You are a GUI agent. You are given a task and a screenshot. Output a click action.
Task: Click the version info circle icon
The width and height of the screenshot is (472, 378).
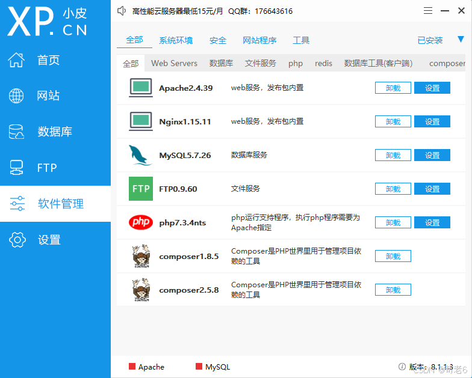pos(402,367)
